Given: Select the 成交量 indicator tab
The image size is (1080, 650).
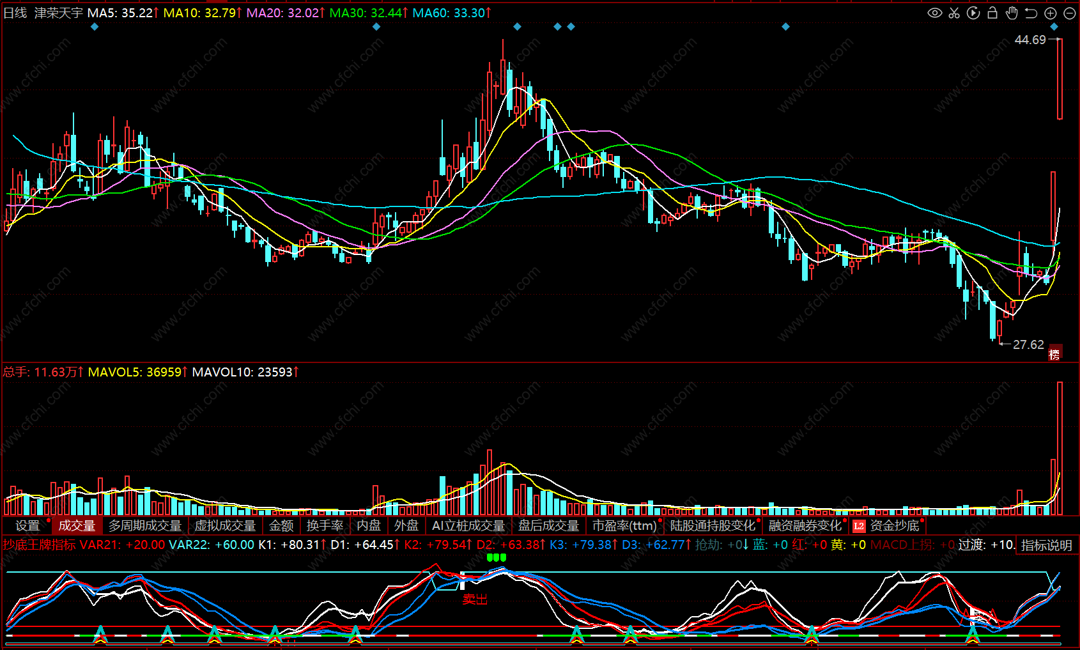Looking at the screenshot, I should tap(77, 525).
